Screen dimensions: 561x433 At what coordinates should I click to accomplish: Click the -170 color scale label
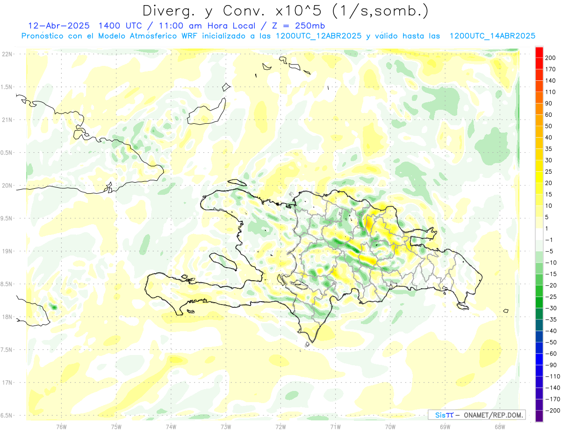553,399
